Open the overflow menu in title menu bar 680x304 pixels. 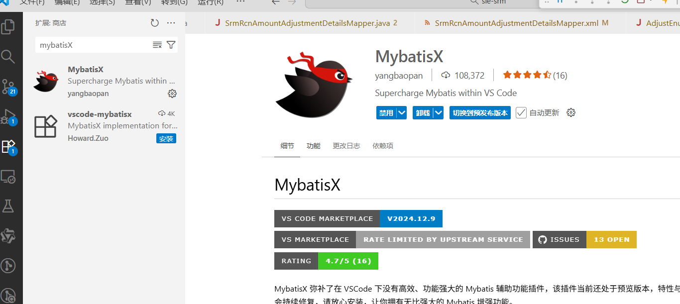240,1
